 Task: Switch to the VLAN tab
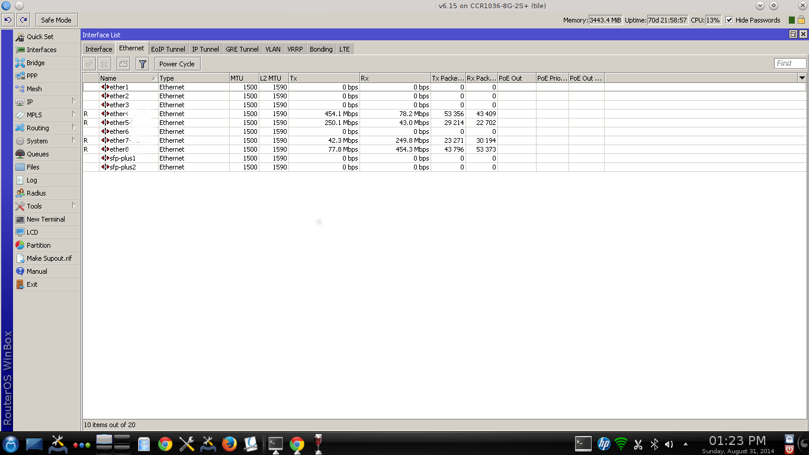(273, 49)
